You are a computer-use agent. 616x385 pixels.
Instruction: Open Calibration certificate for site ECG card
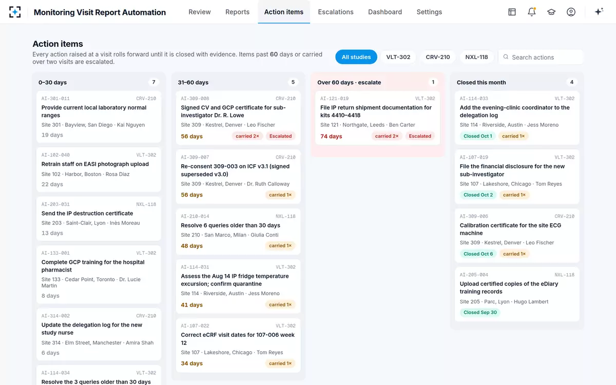[x=517, y=236]
